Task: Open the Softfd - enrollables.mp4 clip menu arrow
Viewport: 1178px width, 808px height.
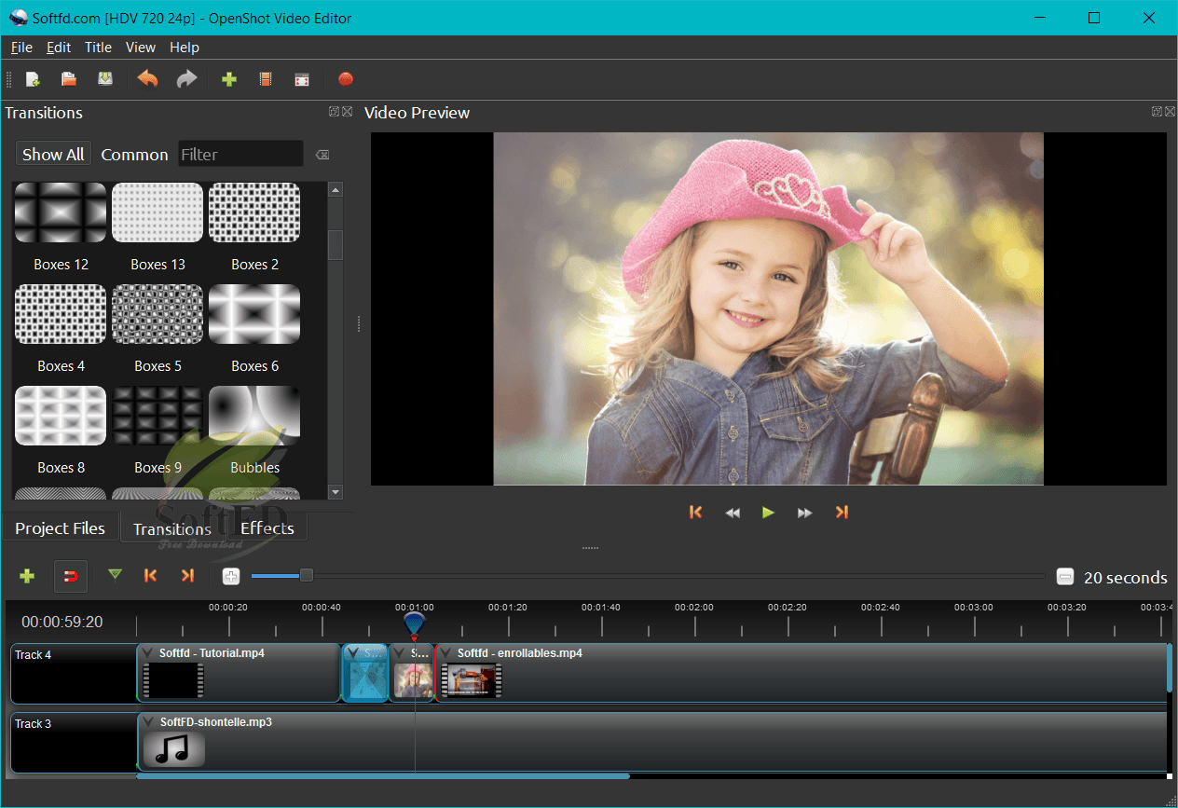Action: tap(445, 653)
